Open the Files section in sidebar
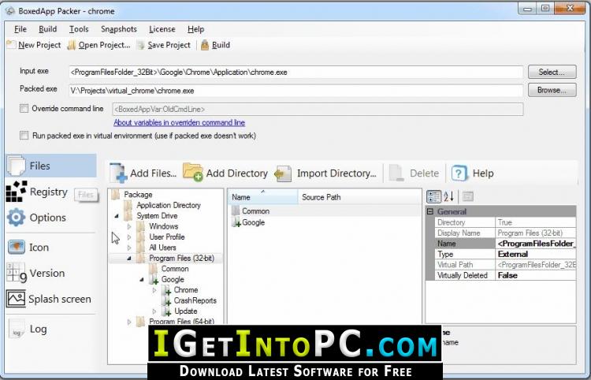 tap(51, 166)
